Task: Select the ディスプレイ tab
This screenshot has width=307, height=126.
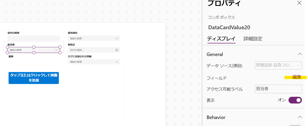Action: tap(221, 39)
